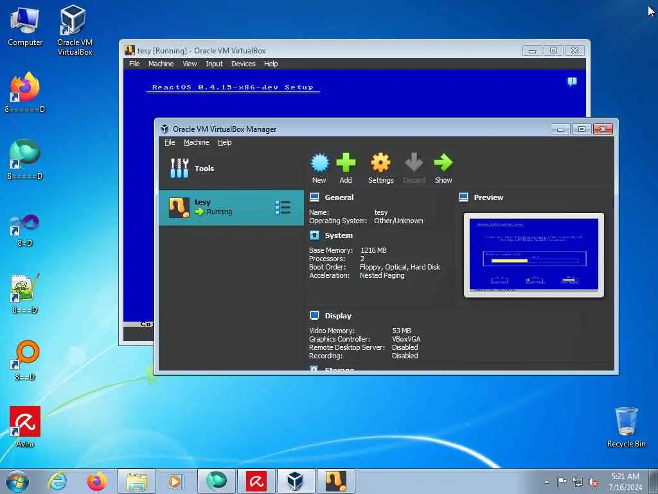658x494 pixels.
Task: Launch Firefox from the taskbar
Action: tap(97, 481)
